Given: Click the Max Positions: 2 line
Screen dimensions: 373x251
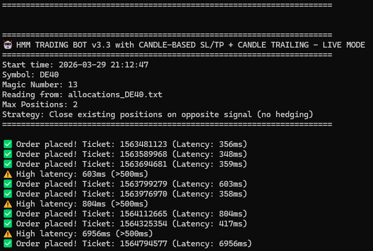Looking at the screenshot, I should tap(40, 105).
